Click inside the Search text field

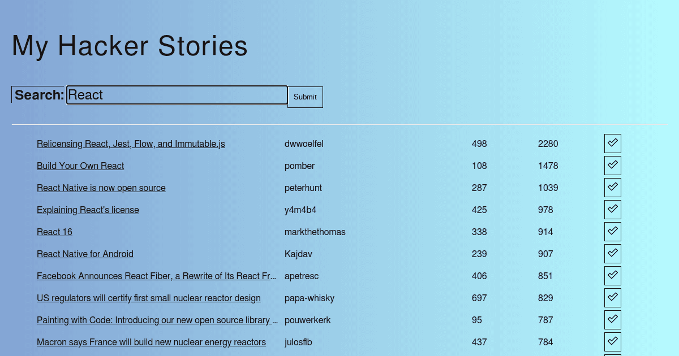175,95
